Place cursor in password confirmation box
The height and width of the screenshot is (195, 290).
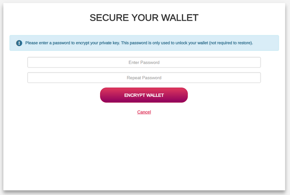(144, 78)
